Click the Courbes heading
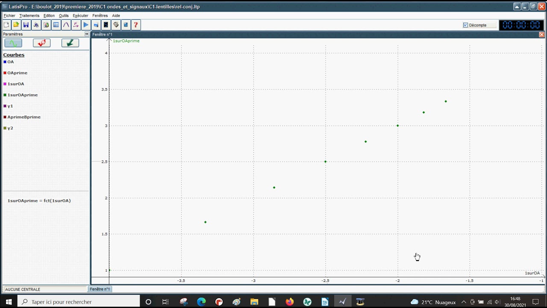The image size is (547, 308). click(14, 55)
